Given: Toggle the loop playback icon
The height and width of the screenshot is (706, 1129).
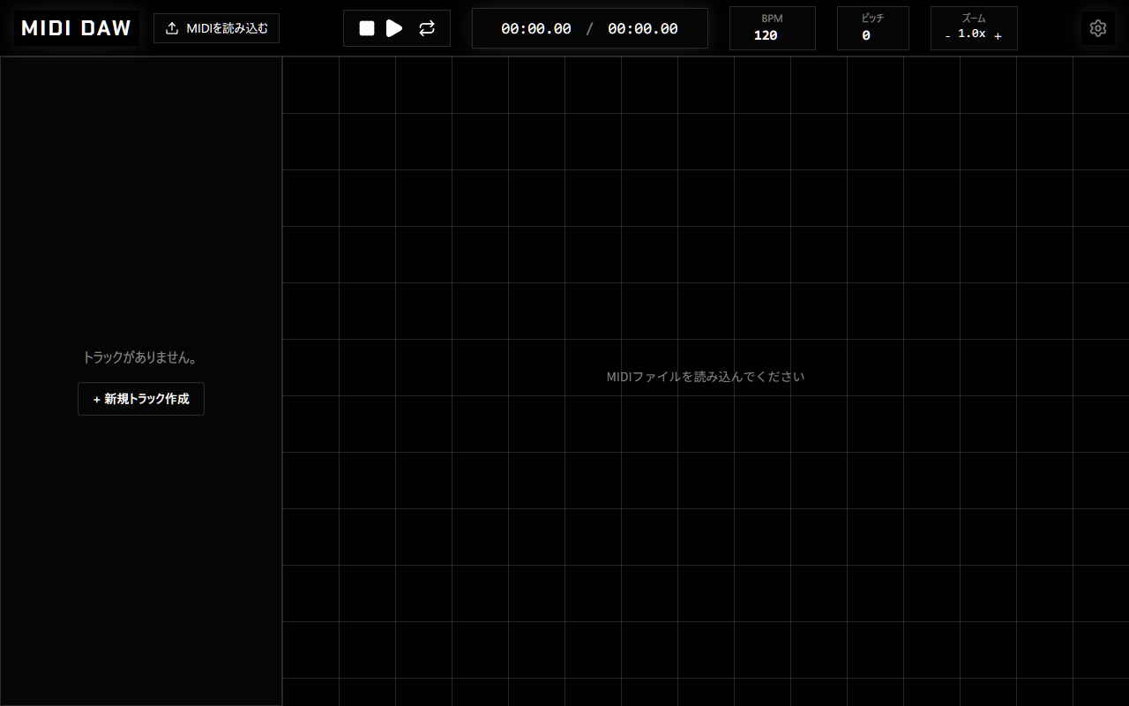Looking at the screenshot, I should coord(427,28).
